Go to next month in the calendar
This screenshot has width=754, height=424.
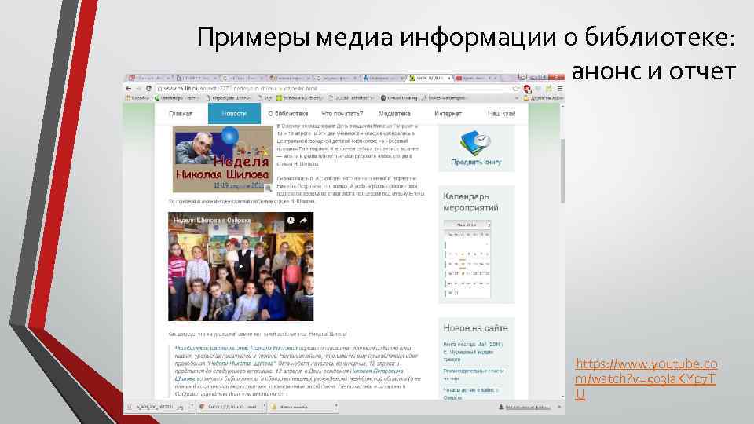(x=489, y=225)
